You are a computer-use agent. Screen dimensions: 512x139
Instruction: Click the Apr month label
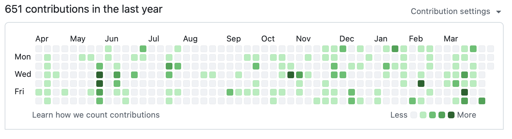pyautogui.click(x=42, y=39)
